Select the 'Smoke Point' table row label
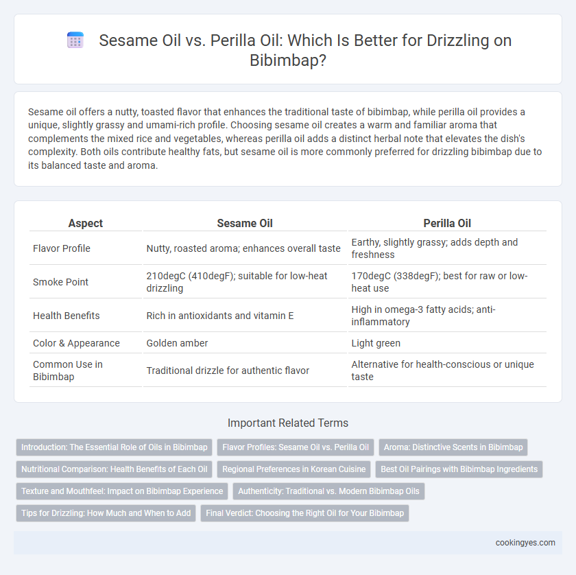576x575 pixels. click(60, 282)
